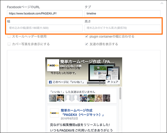Click the Facebook page URL input field
The width and height of the screenshot is (167, 133).
(45, 14)
